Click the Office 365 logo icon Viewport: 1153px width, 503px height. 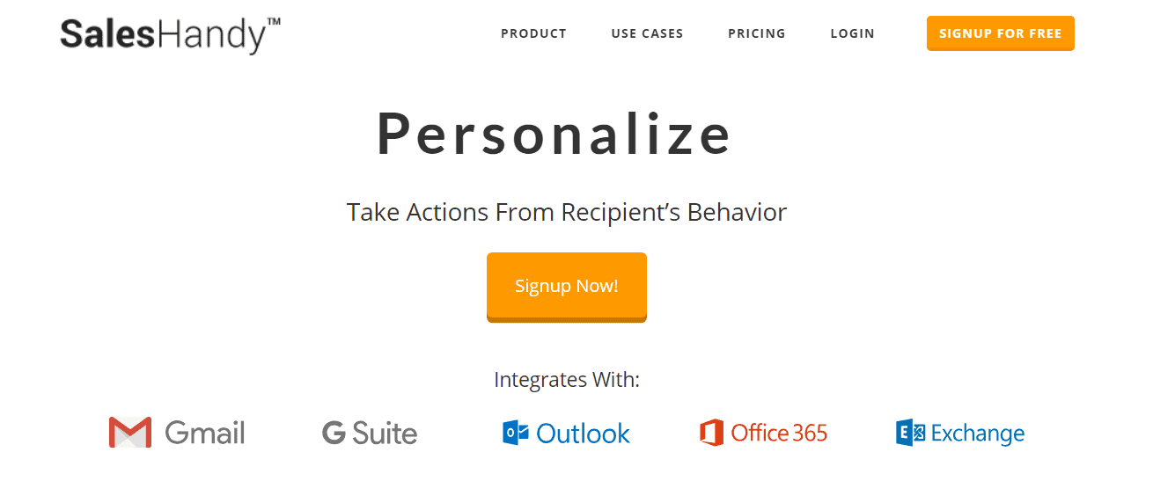(x=711, y=433)
